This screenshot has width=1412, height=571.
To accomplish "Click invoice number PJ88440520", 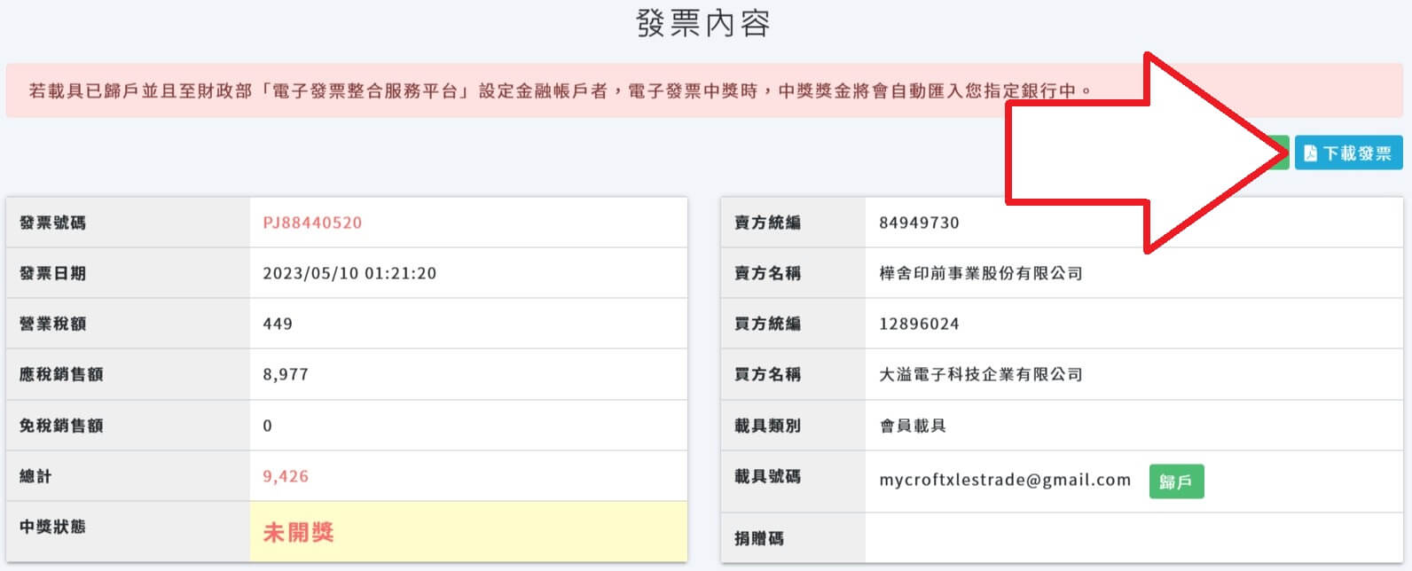I will [312, 223].
